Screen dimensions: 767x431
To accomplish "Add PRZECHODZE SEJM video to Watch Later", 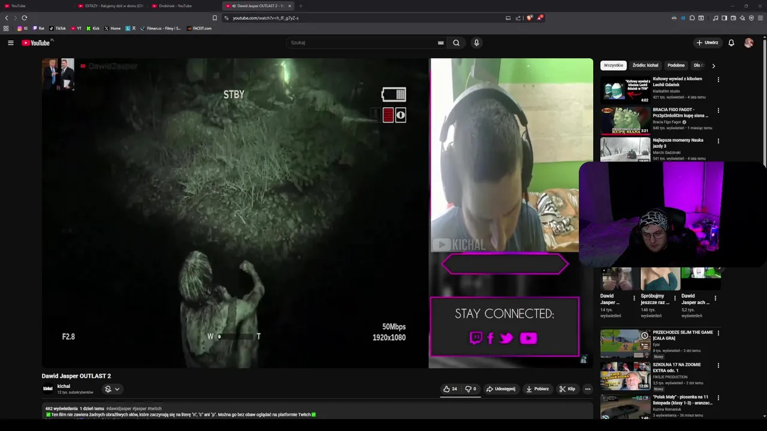I will [645, 335].
